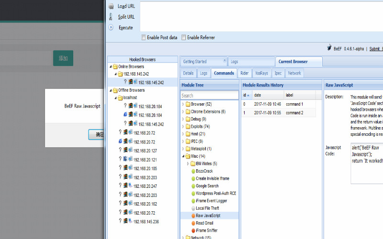Collapse the localhost tree node
This screenshot has height=239, width=383.
pos(115,98)
